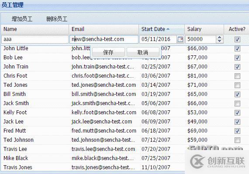Click email kelly.foot@sencha-test.com
Screen dimensions: 249x174
[x=104, y=113]
